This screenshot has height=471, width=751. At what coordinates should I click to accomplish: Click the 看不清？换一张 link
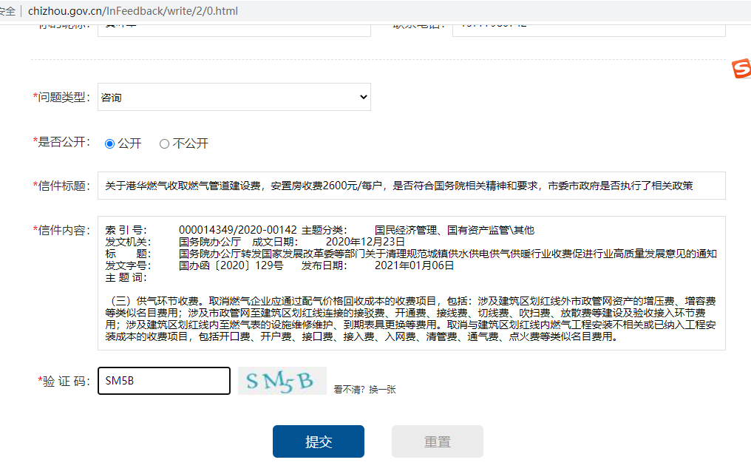coord(364,390)
